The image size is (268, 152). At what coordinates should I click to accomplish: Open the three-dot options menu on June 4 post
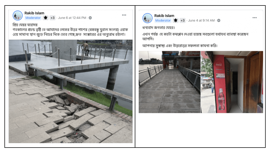click(254, 18)
